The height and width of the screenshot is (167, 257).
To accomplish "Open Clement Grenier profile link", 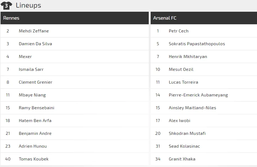I will point(36,82).
